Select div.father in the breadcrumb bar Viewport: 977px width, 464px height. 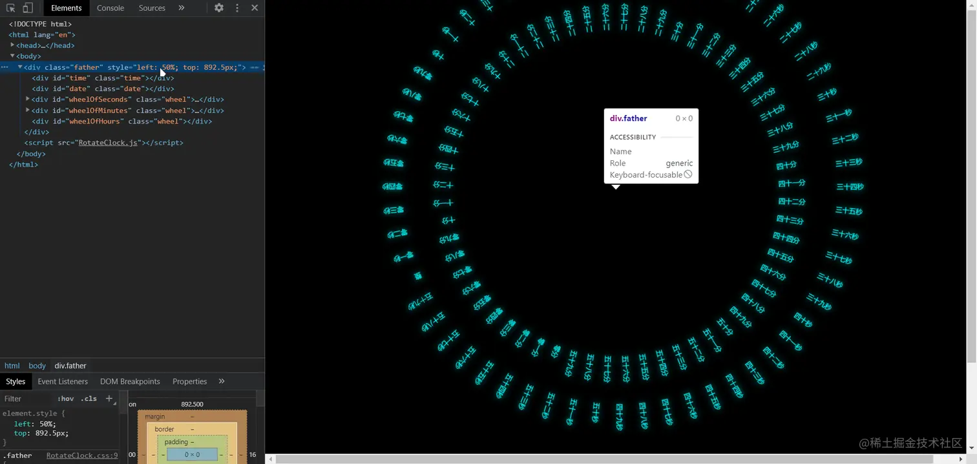point(70,366)
